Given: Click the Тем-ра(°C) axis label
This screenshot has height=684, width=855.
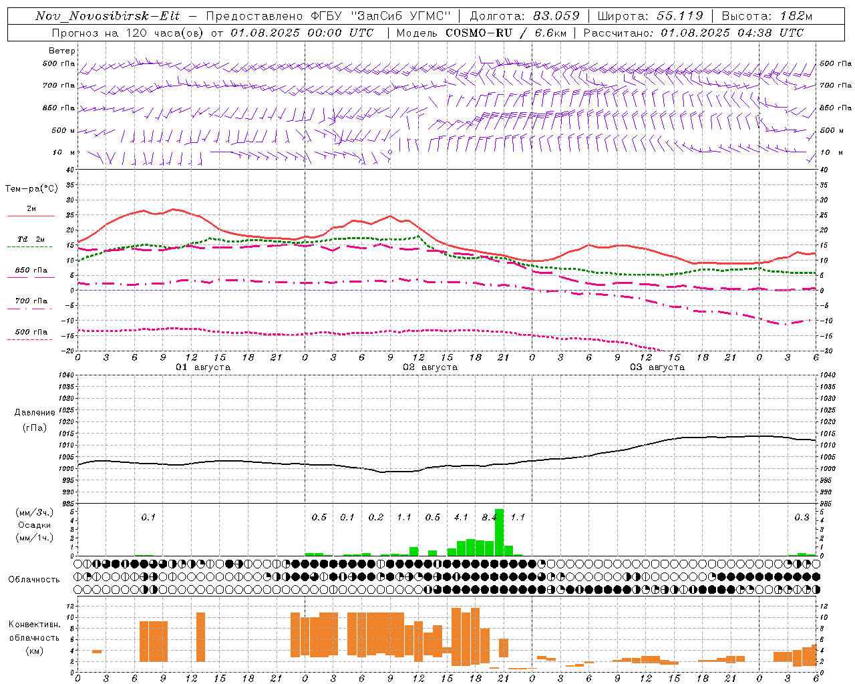Looking at the screenshot, I should click(x=31, y=188).
